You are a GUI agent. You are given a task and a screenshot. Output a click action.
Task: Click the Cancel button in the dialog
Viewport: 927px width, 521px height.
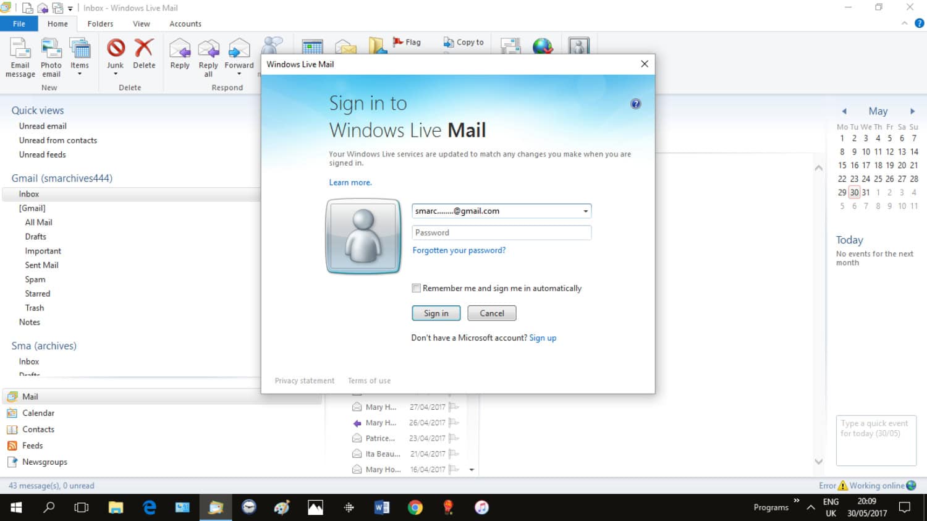point(492,313)
